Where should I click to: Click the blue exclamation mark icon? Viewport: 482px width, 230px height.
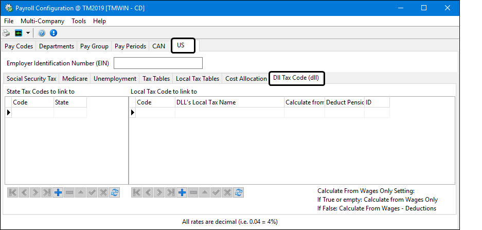pyautogui.click(x=53, y=33)
